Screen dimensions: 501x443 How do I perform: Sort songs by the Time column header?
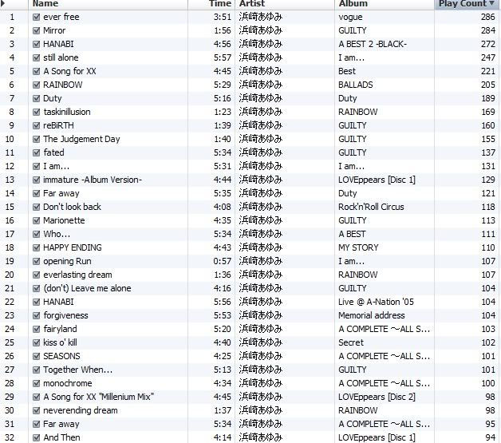coord(219,4)
